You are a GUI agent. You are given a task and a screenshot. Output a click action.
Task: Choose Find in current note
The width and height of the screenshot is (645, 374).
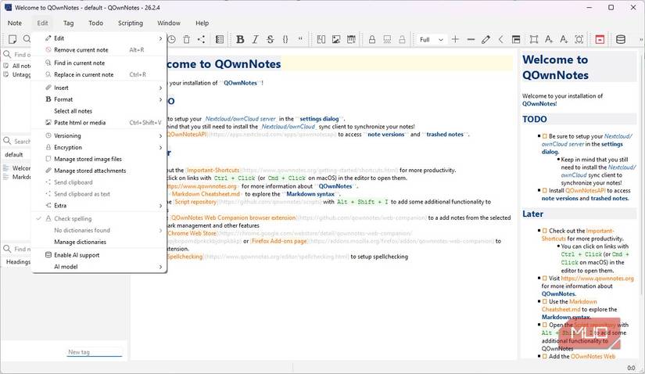tap(99, 63)
